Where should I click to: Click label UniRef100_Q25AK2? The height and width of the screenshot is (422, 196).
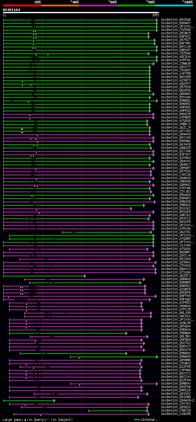(x=176, y=262)
